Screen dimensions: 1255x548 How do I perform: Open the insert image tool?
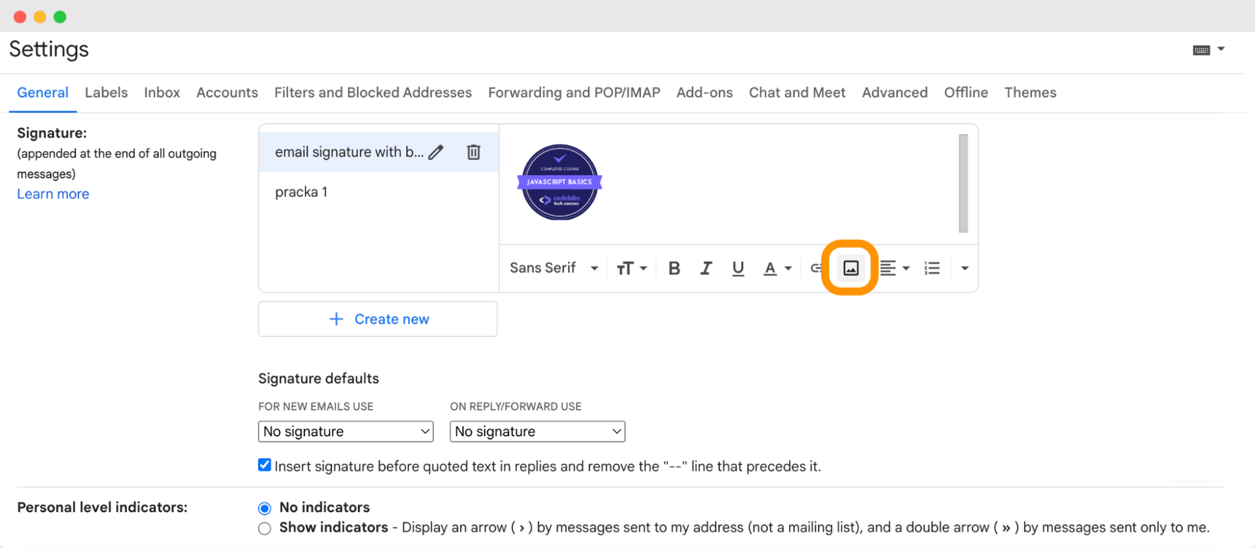tap(851, 269)
